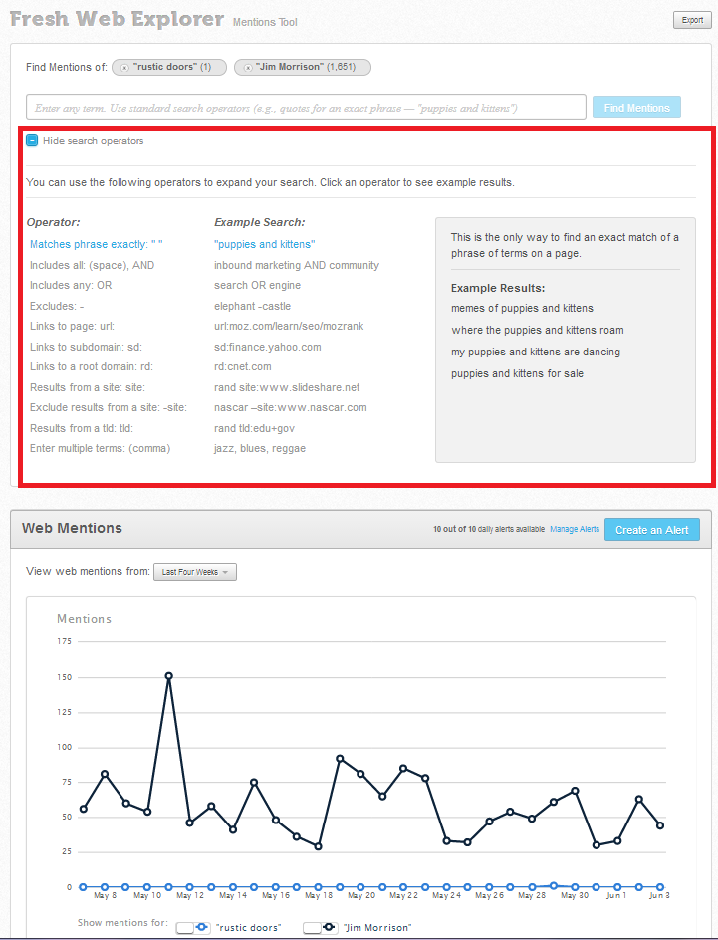Remove the "rustic doors" search term tag

[x=124, y=68]
